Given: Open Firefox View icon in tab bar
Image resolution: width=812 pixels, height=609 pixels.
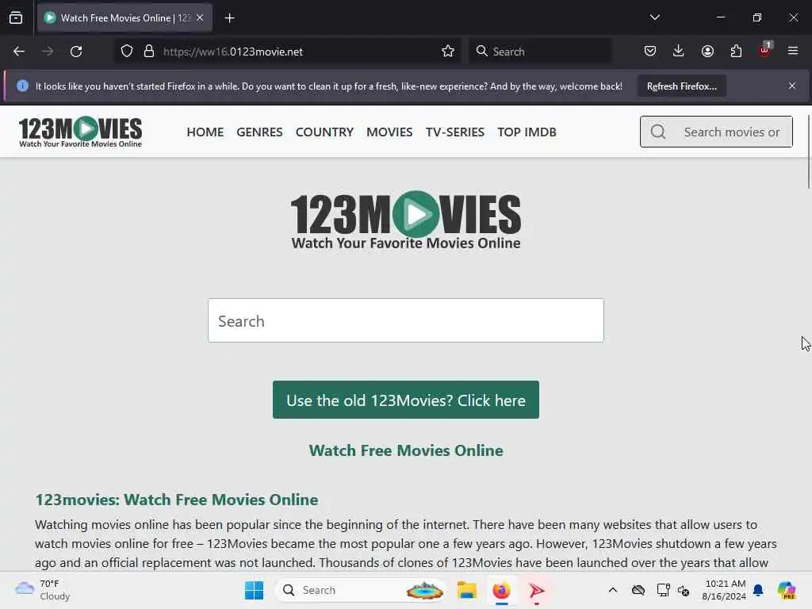Looking at the screenshot, I should pyautogui.click(x=16, y=18).
